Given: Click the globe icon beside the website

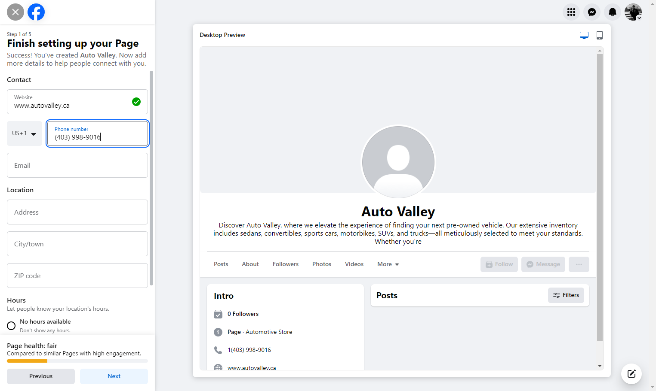Looking at the screenshot, I should pos(218,367).
